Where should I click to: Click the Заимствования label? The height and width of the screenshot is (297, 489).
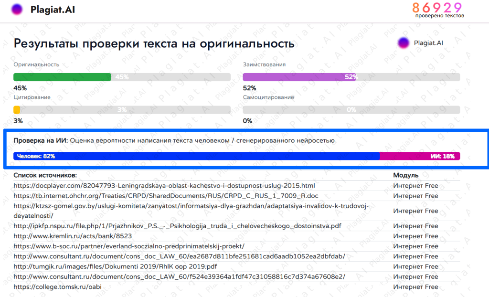coord(264,64)
